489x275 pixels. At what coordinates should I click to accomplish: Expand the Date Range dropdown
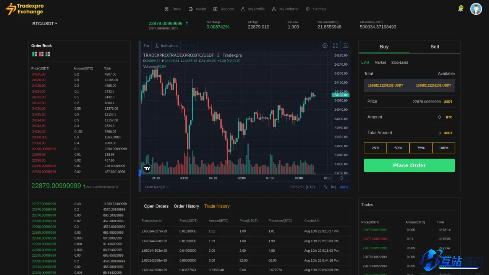coord(157,187)
